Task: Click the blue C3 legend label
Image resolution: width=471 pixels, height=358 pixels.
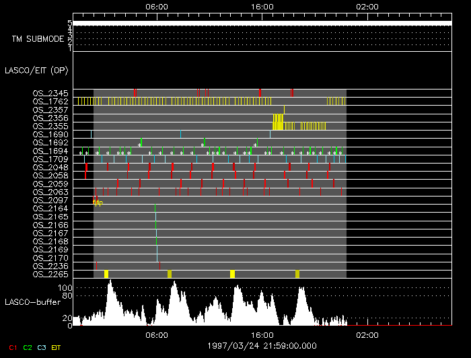Action: (x=42, y=347)
